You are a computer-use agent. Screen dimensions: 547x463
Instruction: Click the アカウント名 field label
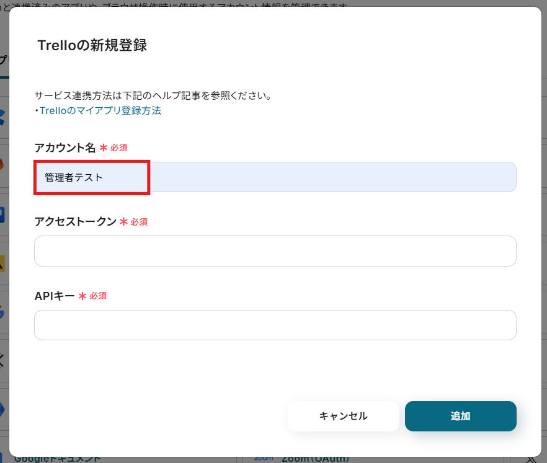pos(65,148)
